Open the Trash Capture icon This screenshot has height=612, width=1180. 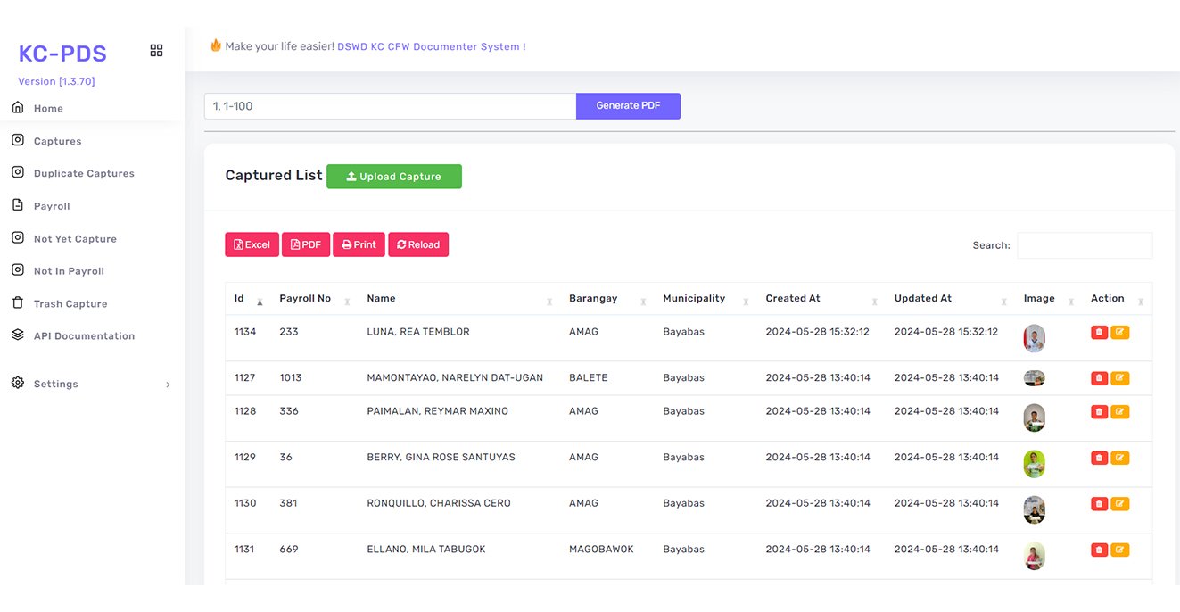pyautogui.click(x=16, y=302)
